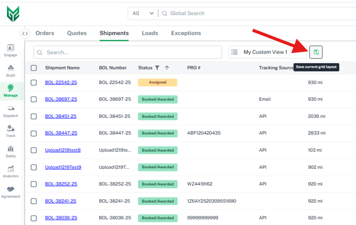Open the Settle sidebar section

coord(11,152)
